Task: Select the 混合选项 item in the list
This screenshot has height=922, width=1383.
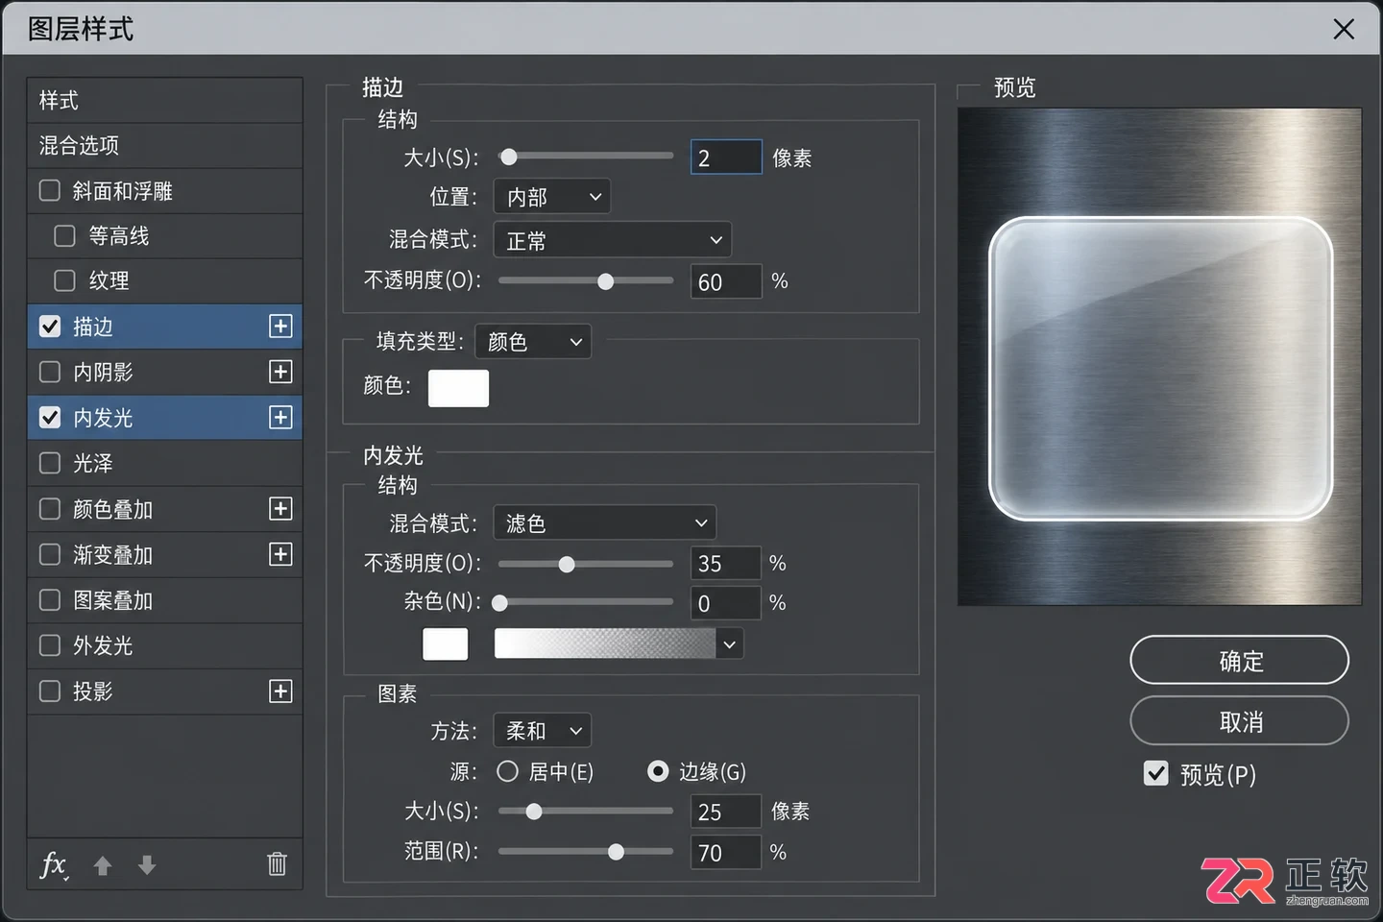Action: [x=165, y=145]
